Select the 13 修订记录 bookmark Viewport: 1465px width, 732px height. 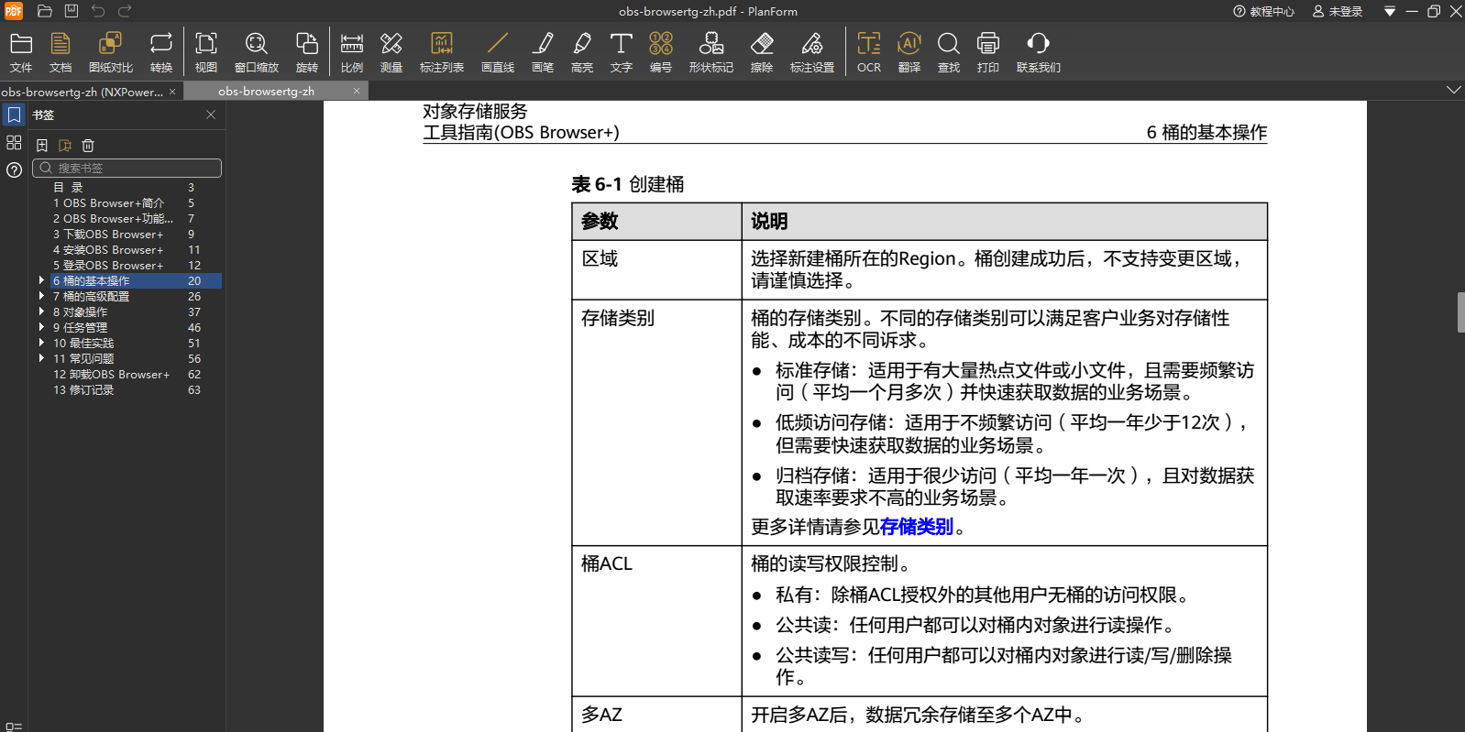point(83,390)
